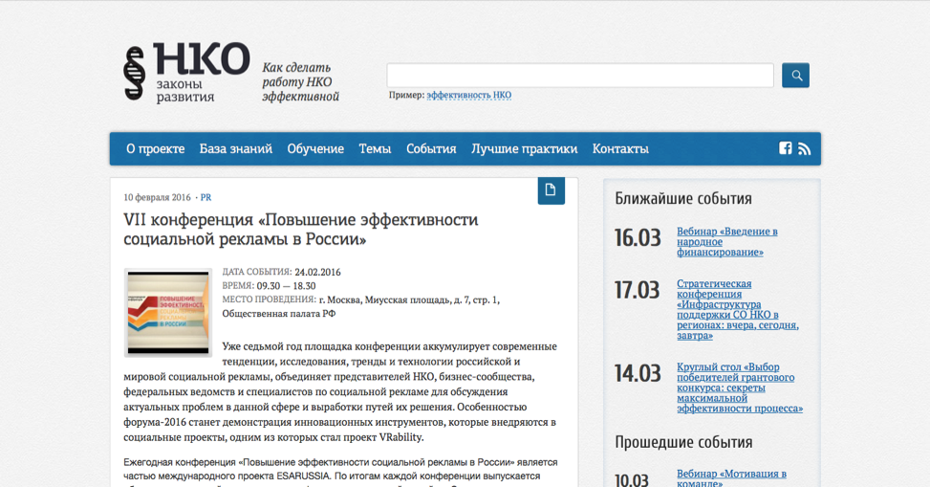Click the «Прошедшие события» heading
This screenshot has height=487, width=930.
683,442
